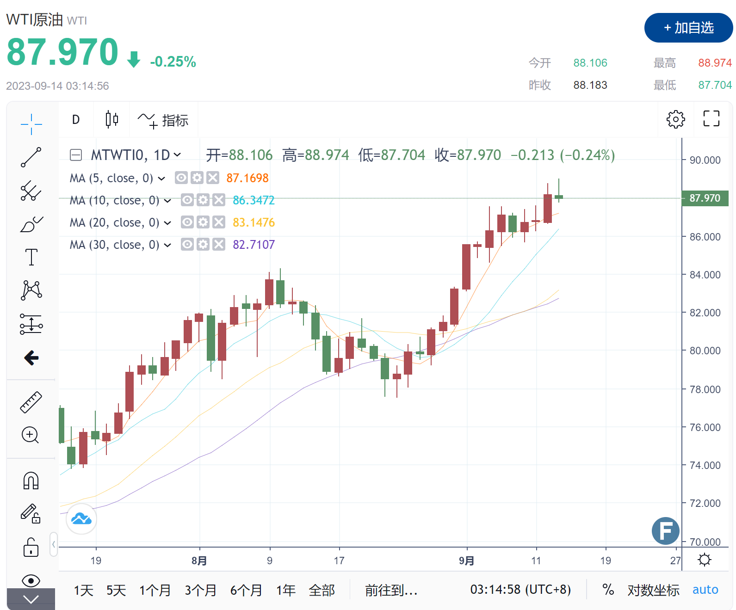Open the candlestick chart style selector
Image resolution: width=736 pixels, height=610 pixels.
111,120
